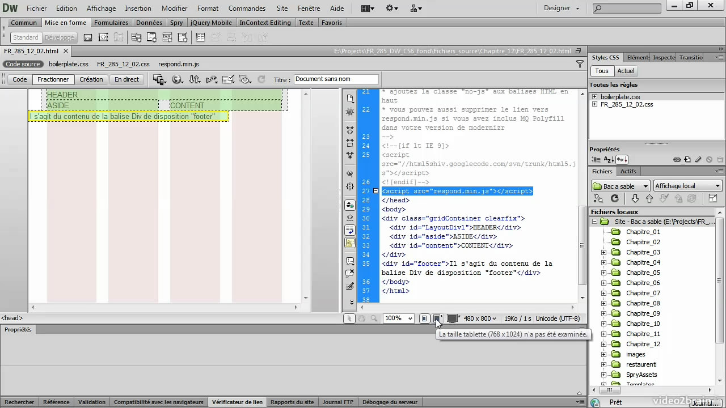Viewport: 726px width, 408px height.
Task: Open the 100% zoom dropdown
Action: (x=399, y=318)
